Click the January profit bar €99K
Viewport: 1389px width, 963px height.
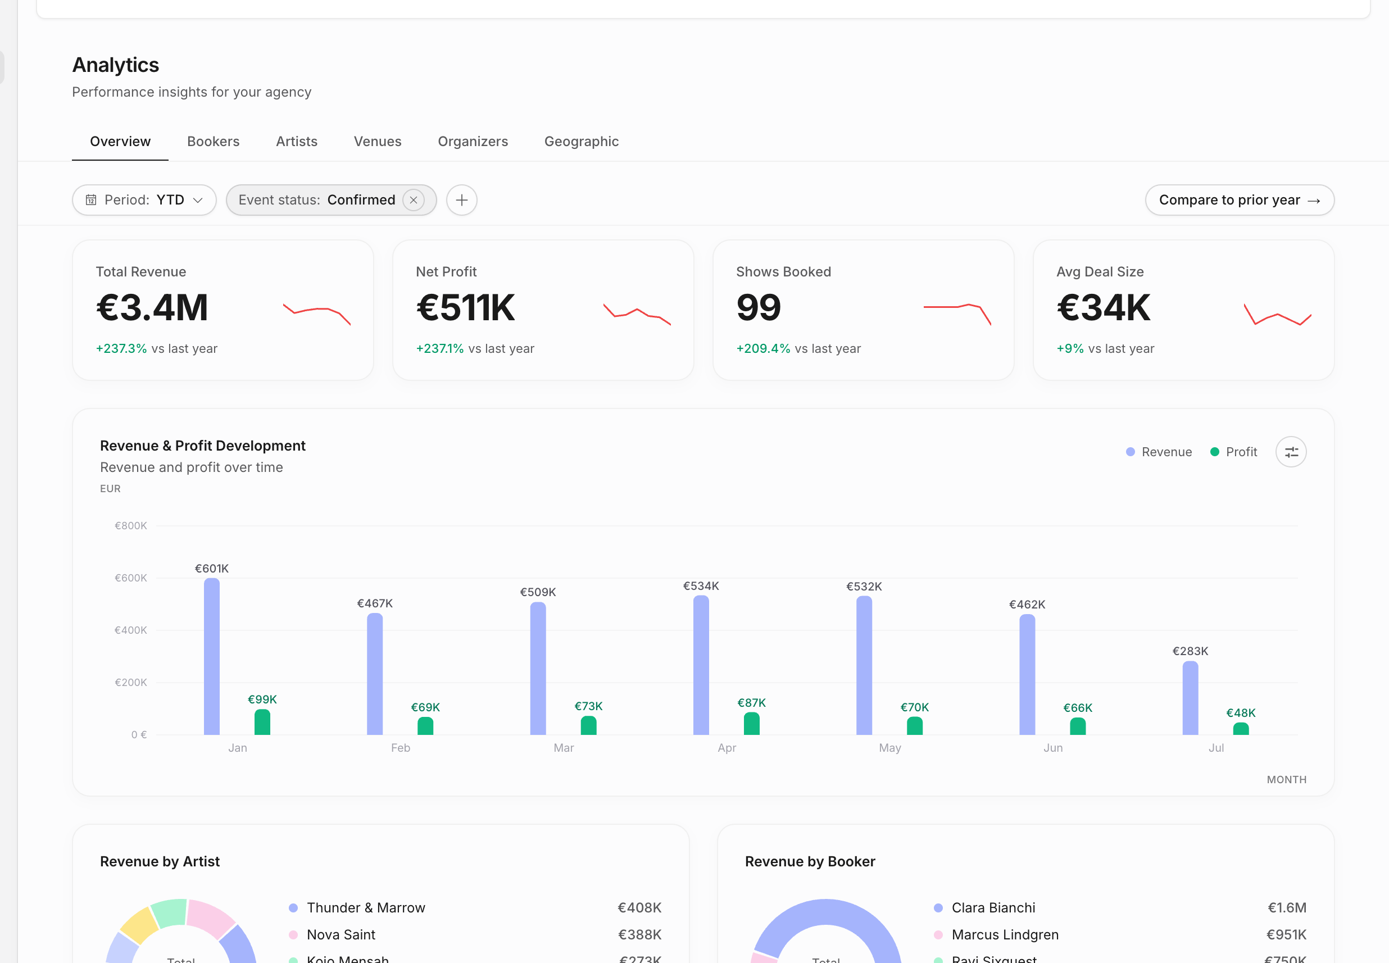tap(262, 721)
